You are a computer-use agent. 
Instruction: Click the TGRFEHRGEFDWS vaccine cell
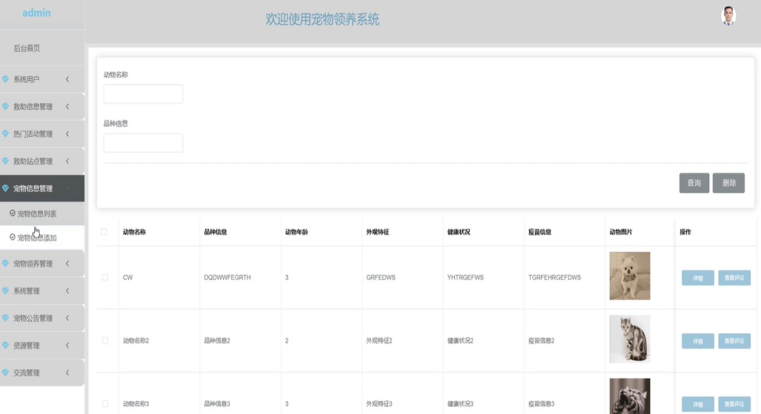555,277
